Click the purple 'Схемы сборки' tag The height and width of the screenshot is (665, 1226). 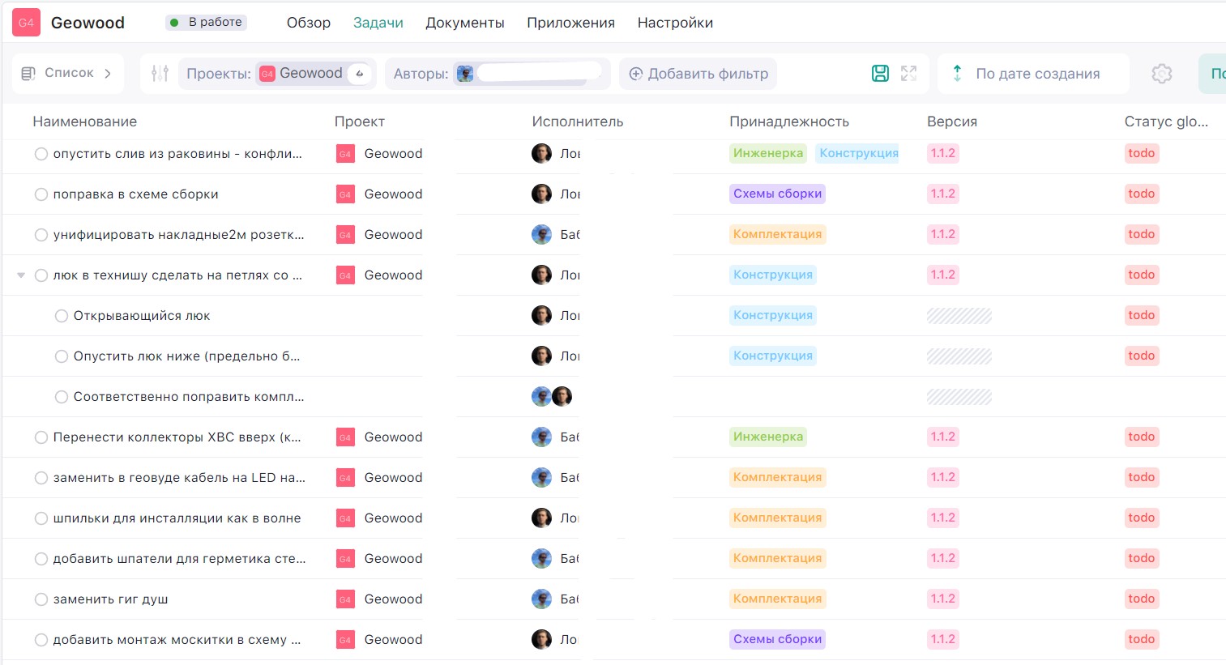click(777, 194)
